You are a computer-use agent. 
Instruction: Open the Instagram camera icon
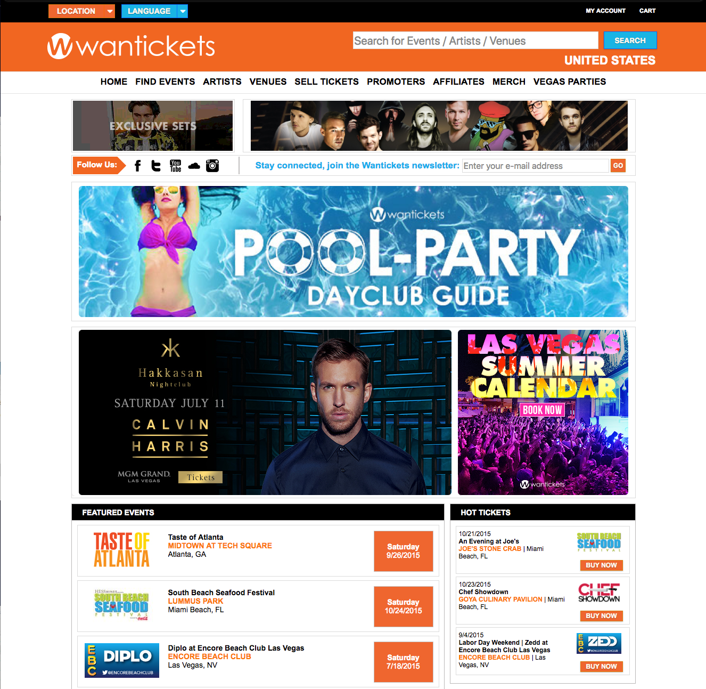(212, 166)
